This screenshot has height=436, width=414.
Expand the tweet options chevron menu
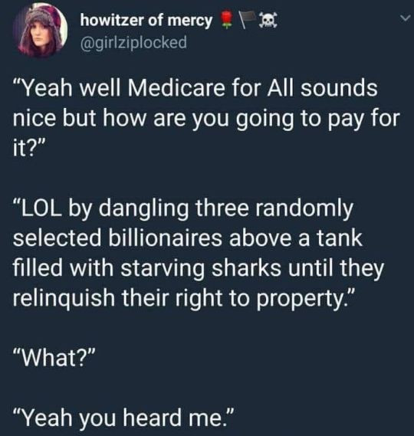click(x=405, y=18)
